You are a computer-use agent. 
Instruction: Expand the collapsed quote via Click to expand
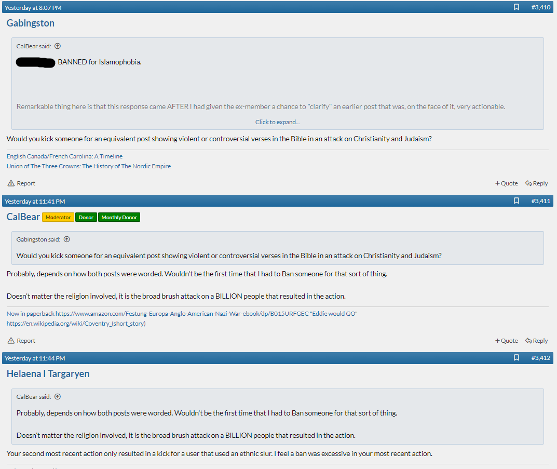point(277,122)
